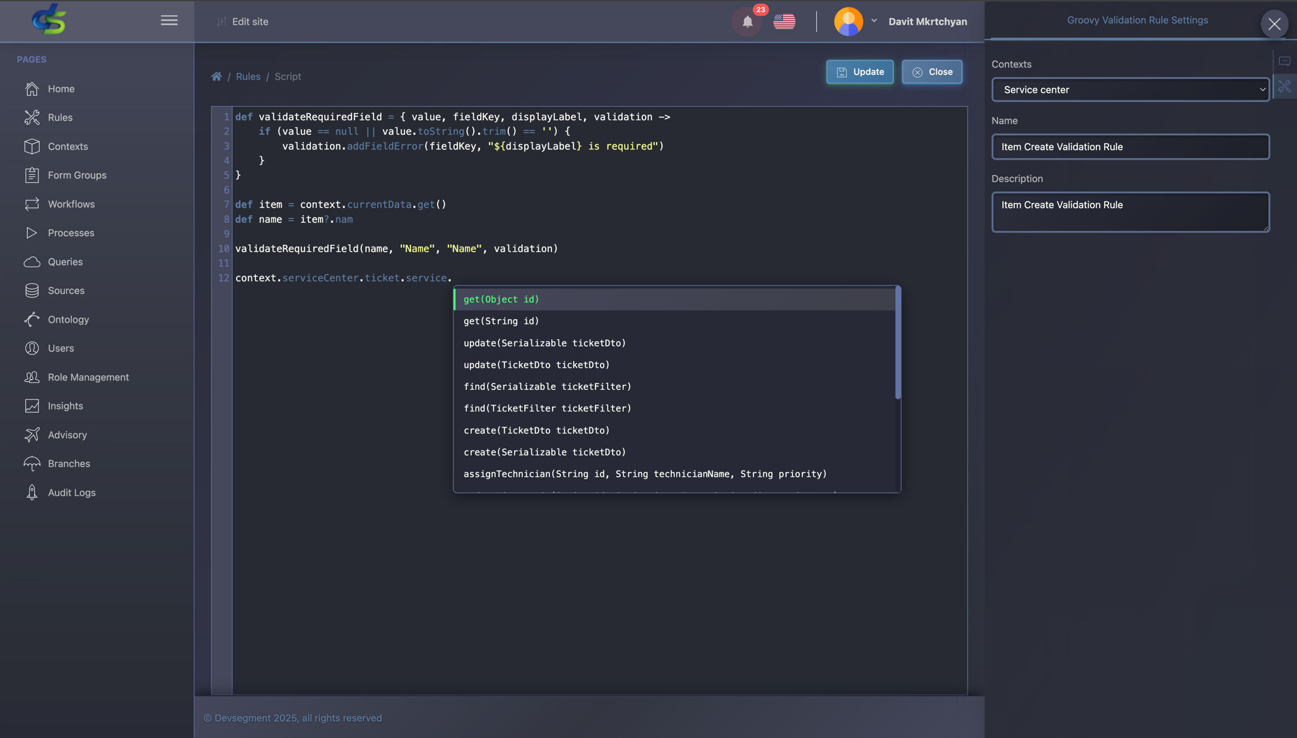Follow the Rules breadcrumb link

248,76
